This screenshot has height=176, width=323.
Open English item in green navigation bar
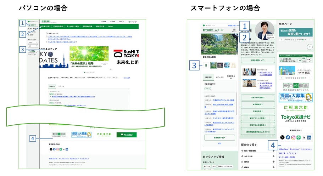coord(110,26)
